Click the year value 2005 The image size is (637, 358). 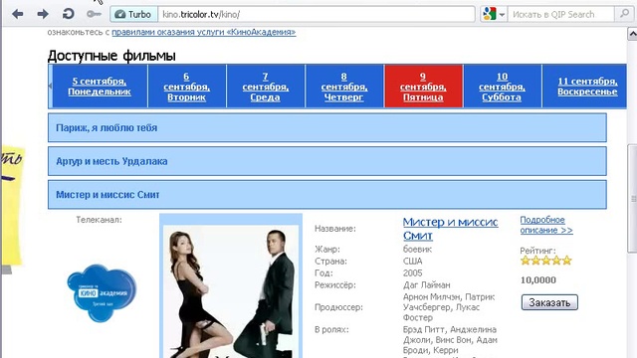(413, 273)
